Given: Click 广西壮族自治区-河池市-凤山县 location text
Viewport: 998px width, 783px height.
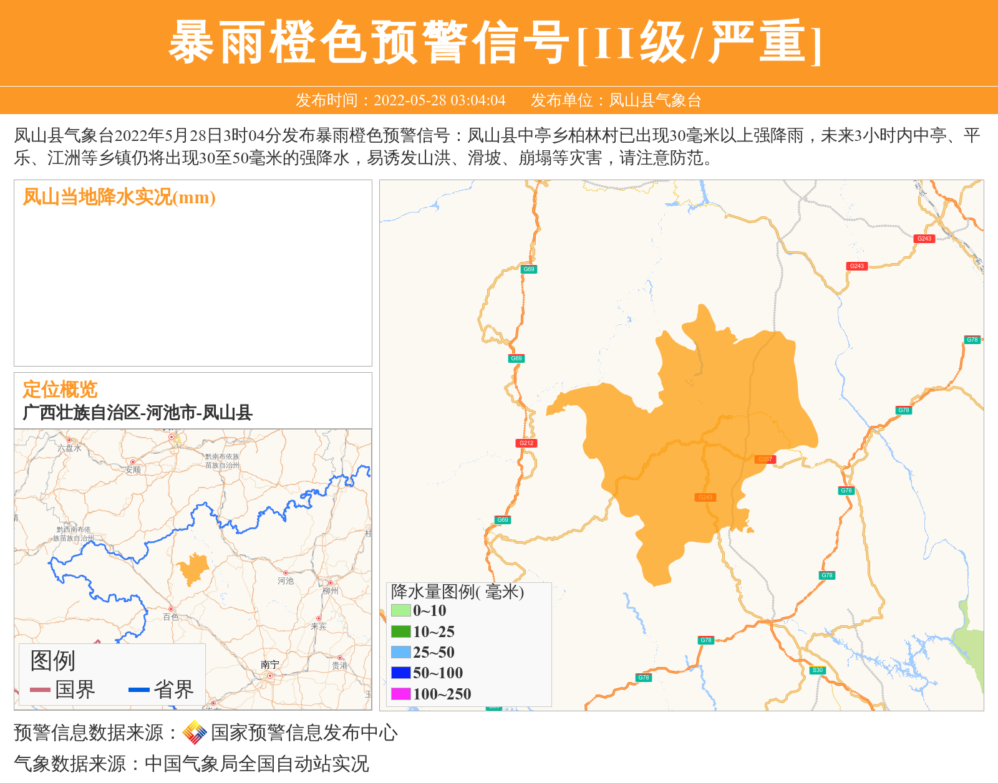Looking at the screenshot, I should 137,412.
